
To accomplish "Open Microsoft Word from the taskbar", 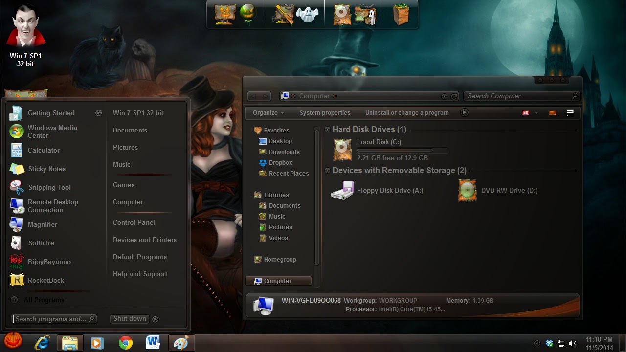I will [x=153, y=342].
